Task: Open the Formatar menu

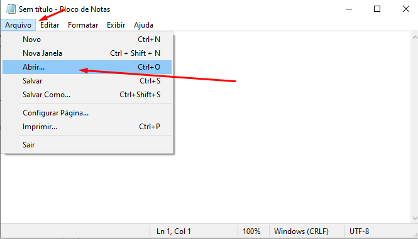Action: tap(83, 25)
